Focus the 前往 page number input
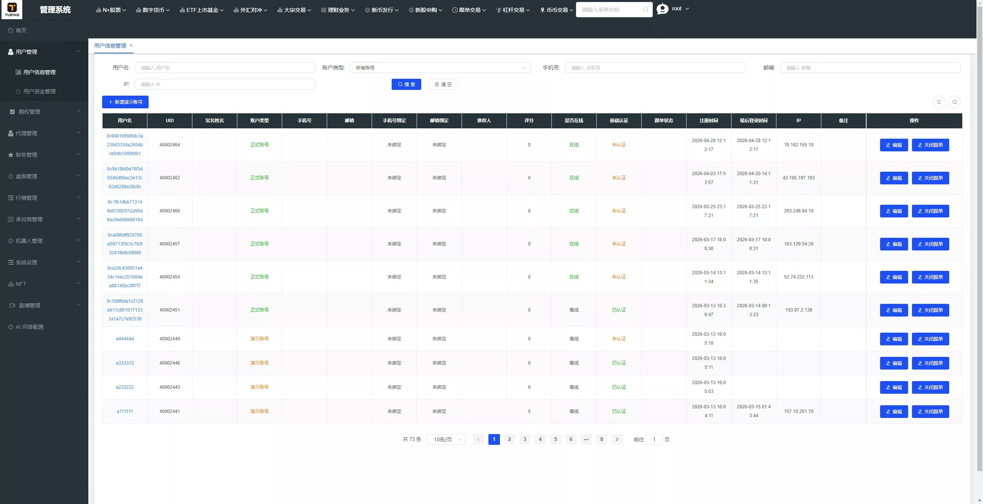The image size is (983, 504). (x=654, y=439)
